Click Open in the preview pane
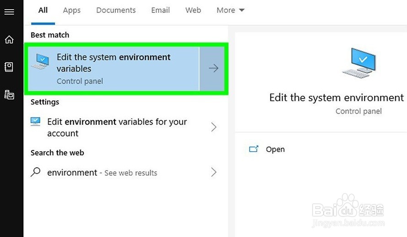This screenshot has height=237, width=407. click(275, 149)
